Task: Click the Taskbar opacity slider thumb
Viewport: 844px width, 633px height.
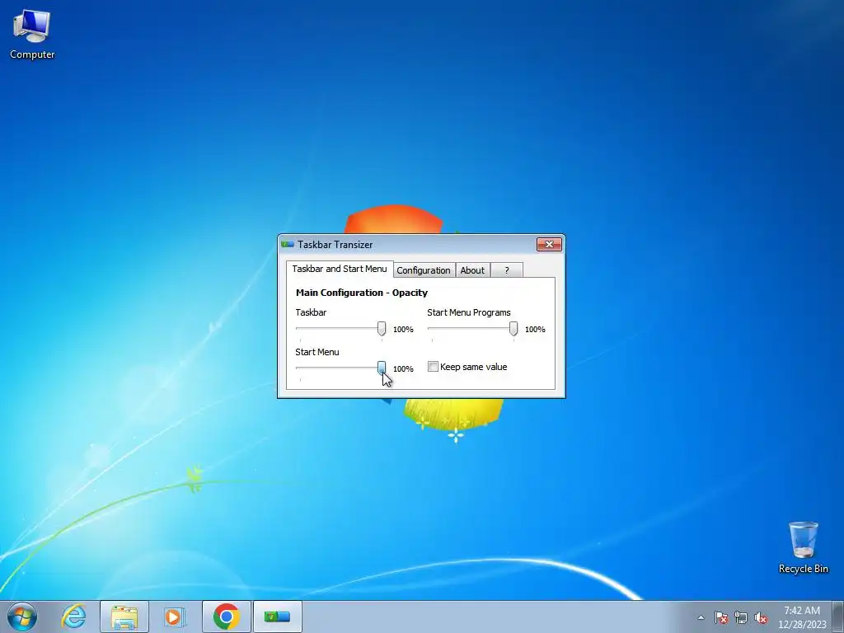Action: pos(382,328)
